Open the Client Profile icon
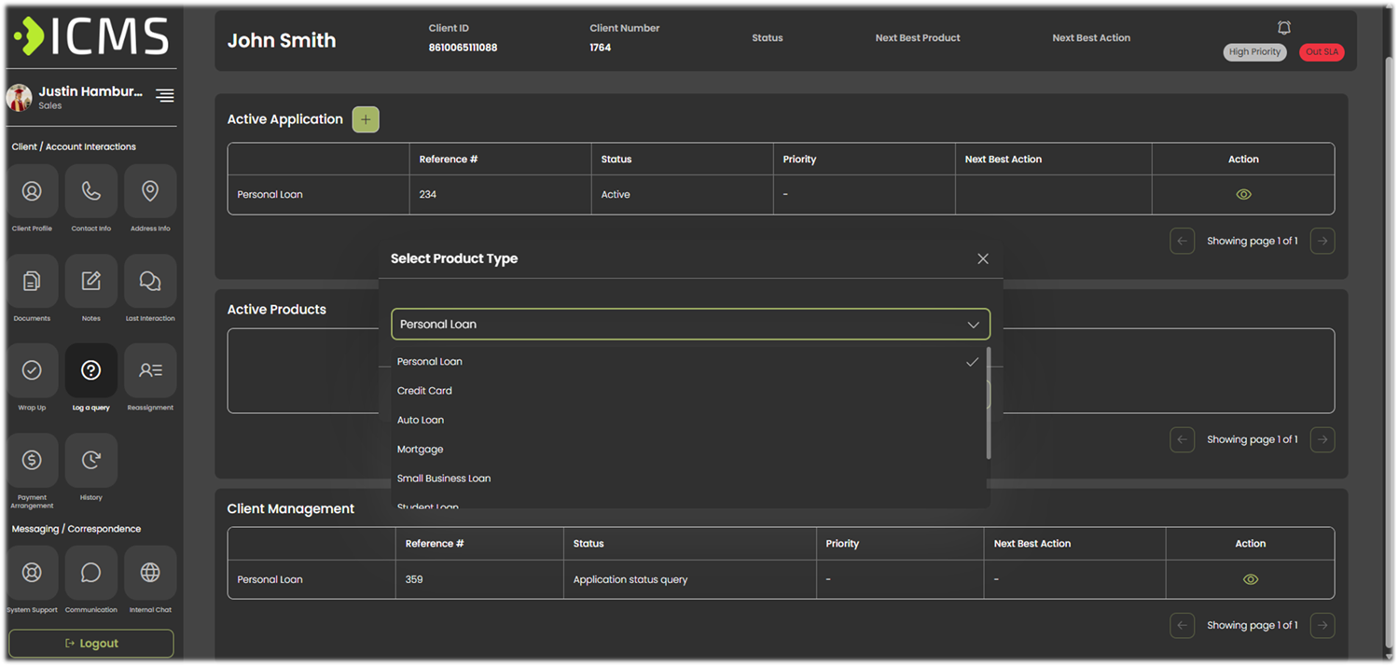 point(32,191)
